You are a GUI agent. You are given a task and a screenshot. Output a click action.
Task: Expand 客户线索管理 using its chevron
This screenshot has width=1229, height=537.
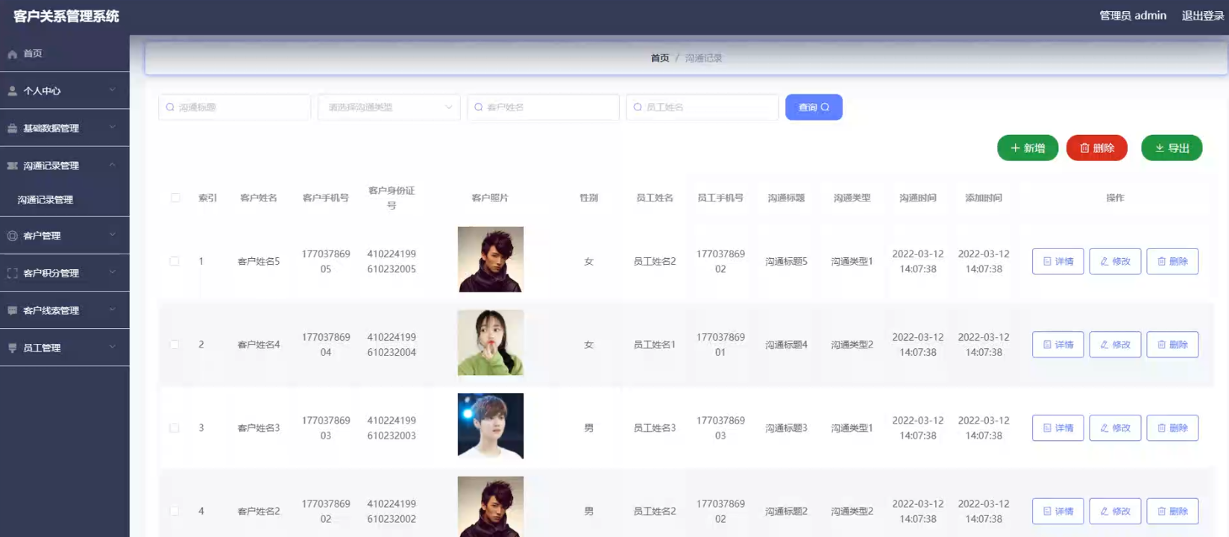click(x=113, y=310)
